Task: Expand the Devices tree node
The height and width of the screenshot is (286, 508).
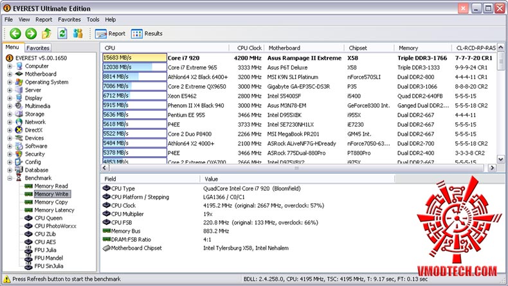Action: pos(10,138)
